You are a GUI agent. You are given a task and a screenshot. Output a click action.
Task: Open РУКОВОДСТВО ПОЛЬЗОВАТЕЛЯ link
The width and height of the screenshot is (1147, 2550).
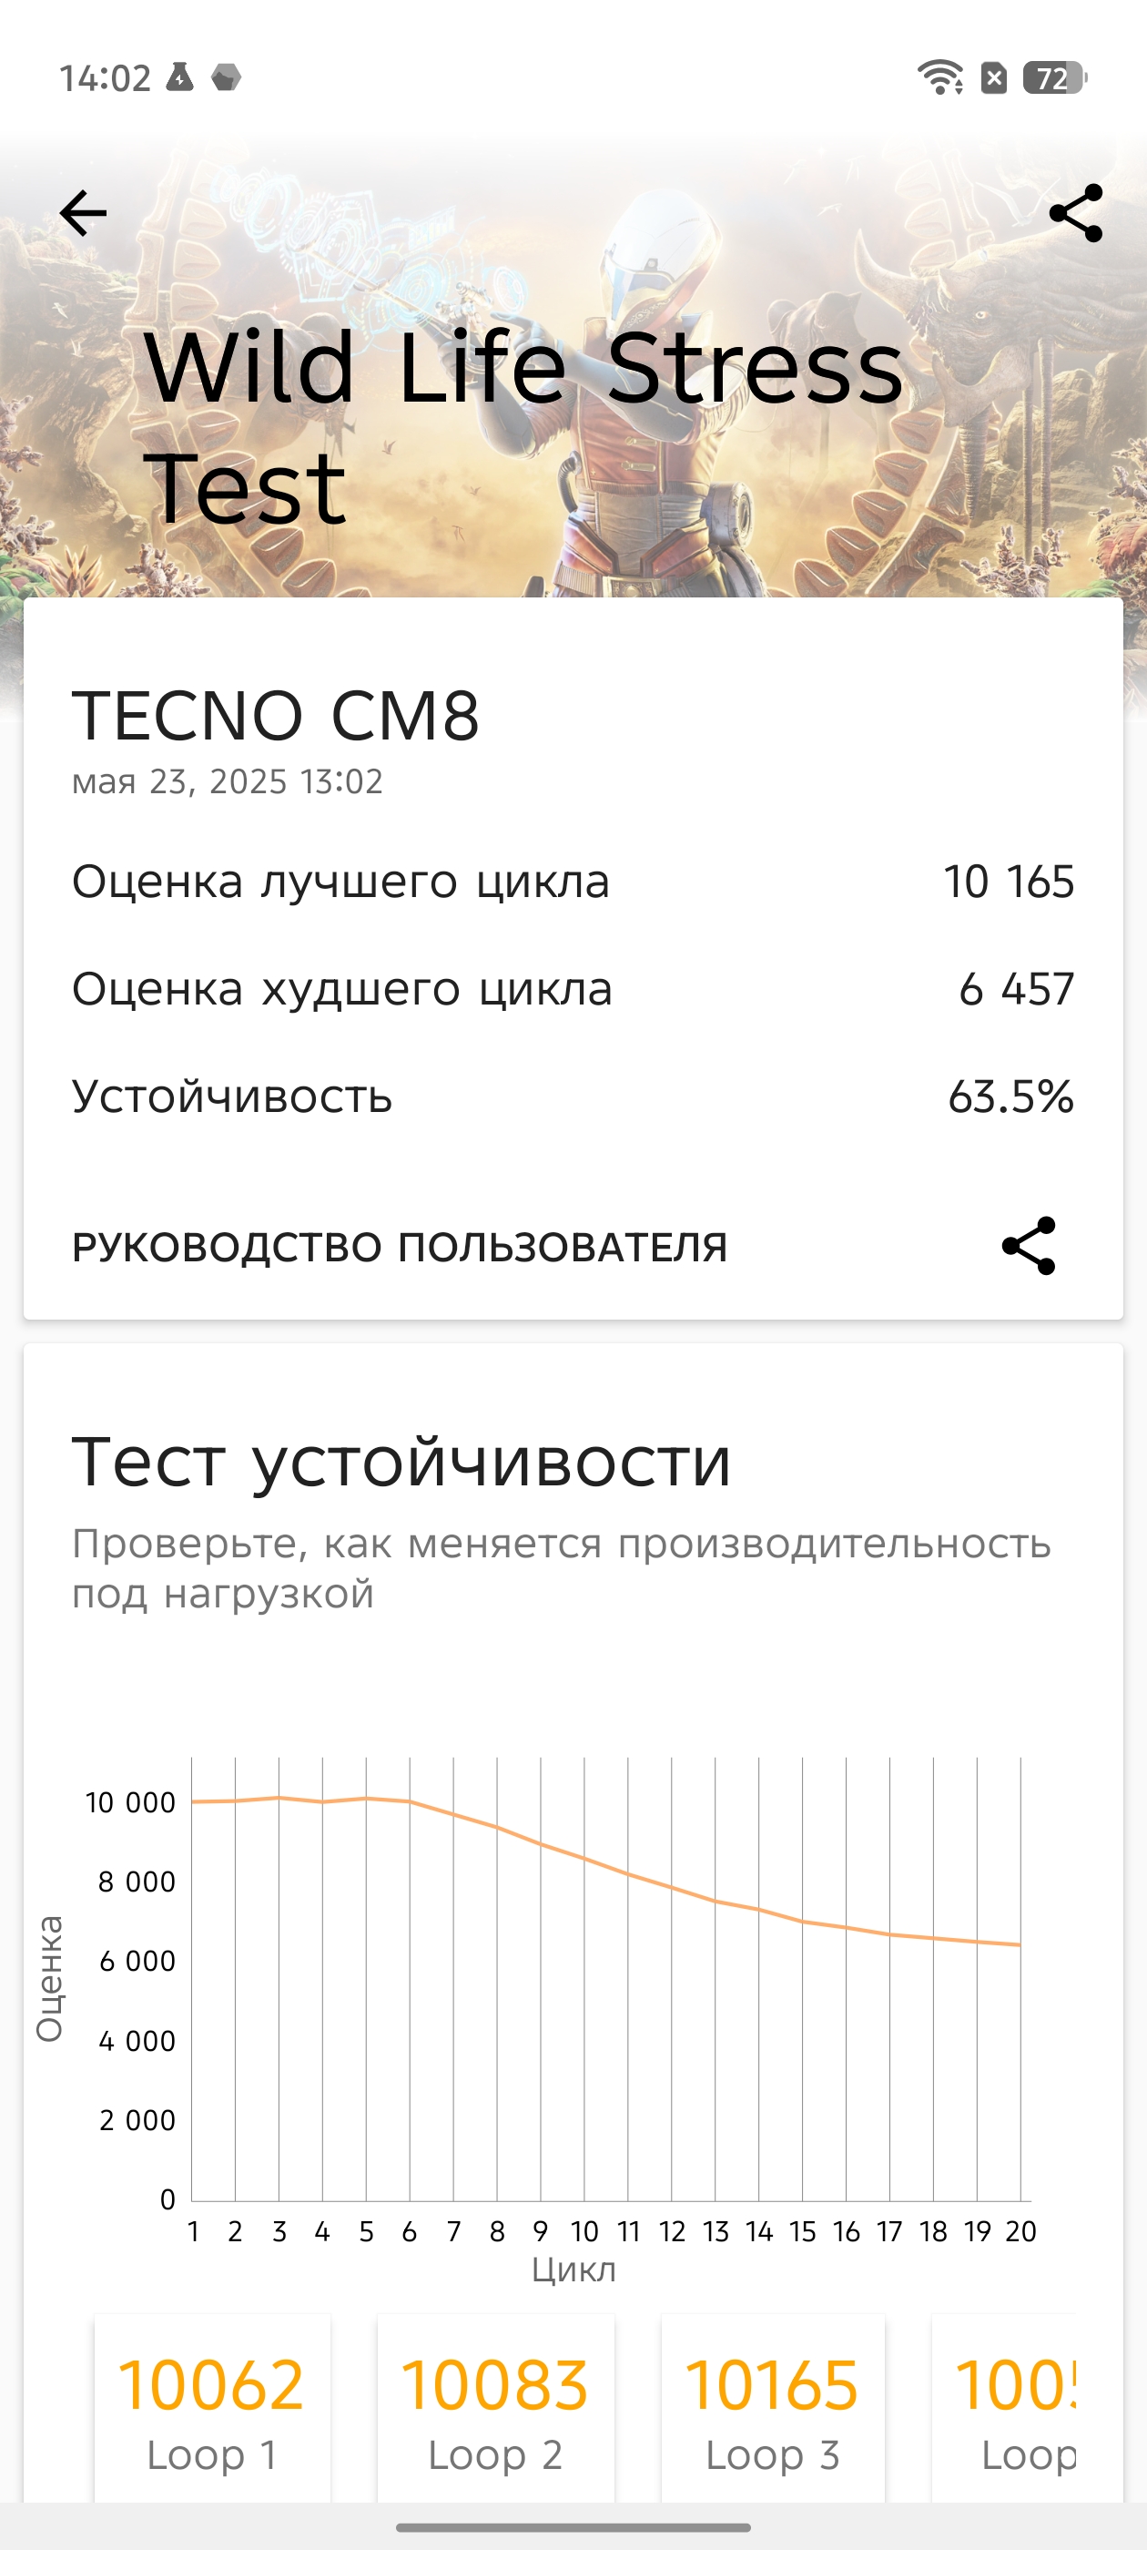click(400, 1248)
